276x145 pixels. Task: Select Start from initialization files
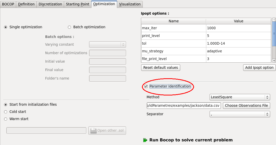coord(6,105)
